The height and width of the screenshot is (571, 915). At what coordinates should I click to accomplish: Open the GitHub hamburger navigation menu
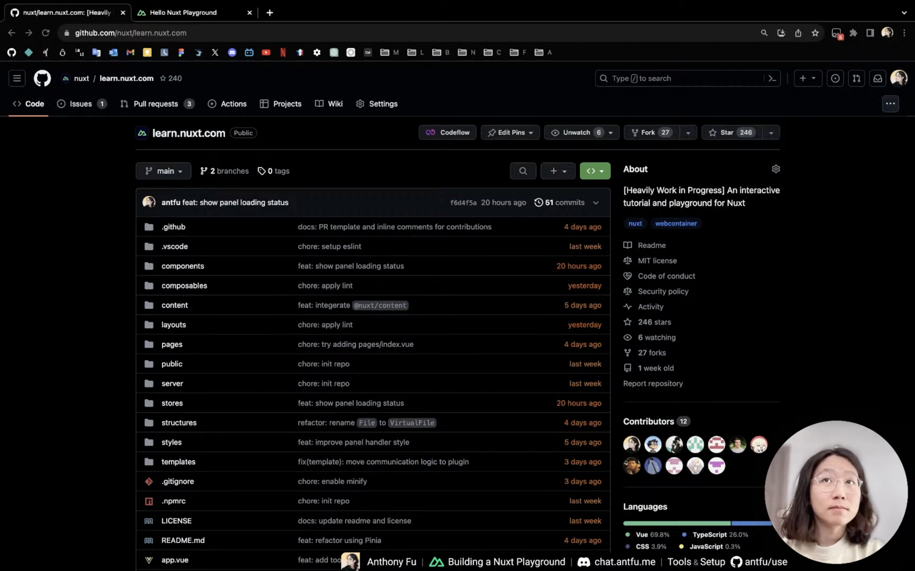[17, 78]
